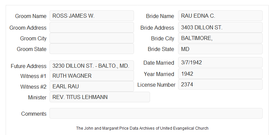Click the Bride Name field RAU EDNA C.
Image resolution: width=269 pixels, height=135 pixels.
tap(220, 16)
